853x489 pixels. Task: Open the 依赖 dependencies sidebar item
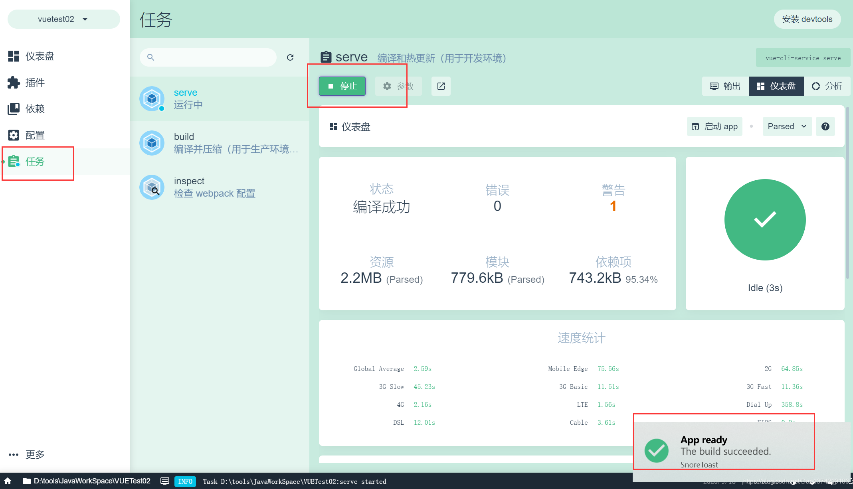pyautogui.click(x=65, y=109)
